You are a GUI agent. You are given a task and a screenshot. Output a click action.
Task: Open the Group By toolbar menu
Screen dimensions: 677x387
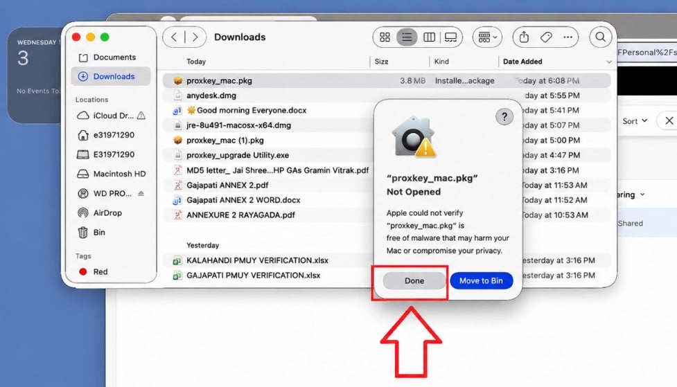[487, 37]
